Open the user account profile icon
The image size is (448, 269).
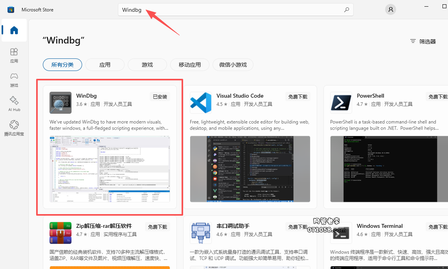pyautogui.click(x=390, y=10)
